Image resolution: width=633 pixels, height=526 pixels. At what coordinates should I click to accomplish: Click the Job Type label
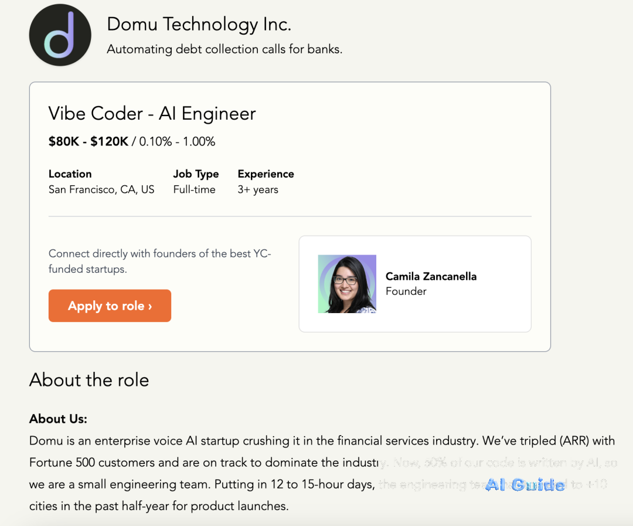tap(196, 174)
